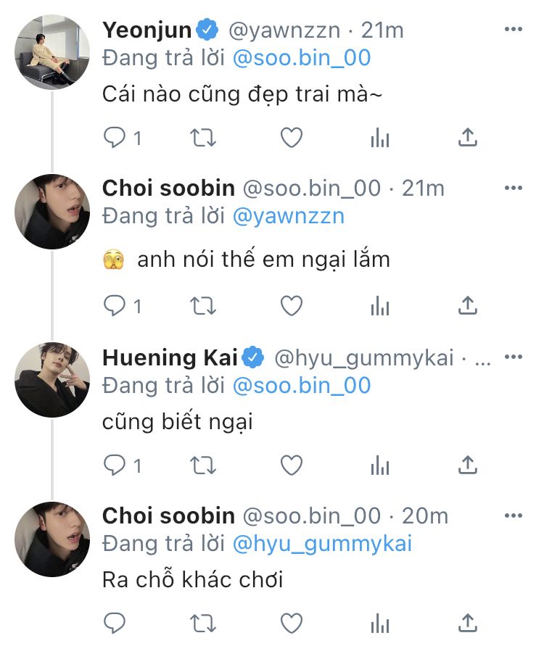This screenshot has height=646, width=544.
Task: View analytics on 'Ra chỗ khác chơi' tweet
Action: click(380, 624)
